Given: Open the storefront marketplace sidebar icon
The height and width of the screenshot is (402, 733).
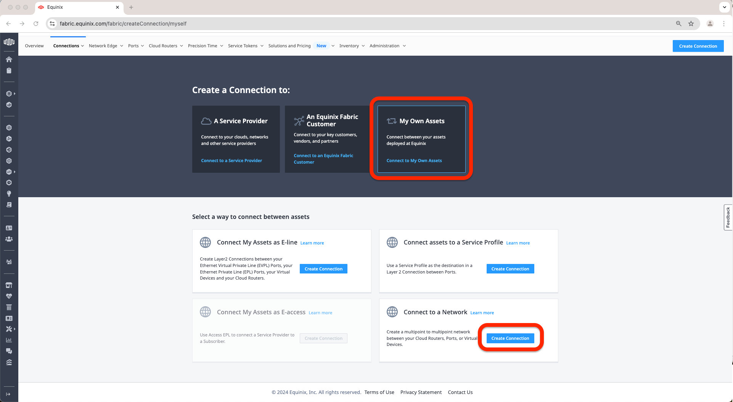Looking at the screenshot, I should tap(9, 285).
